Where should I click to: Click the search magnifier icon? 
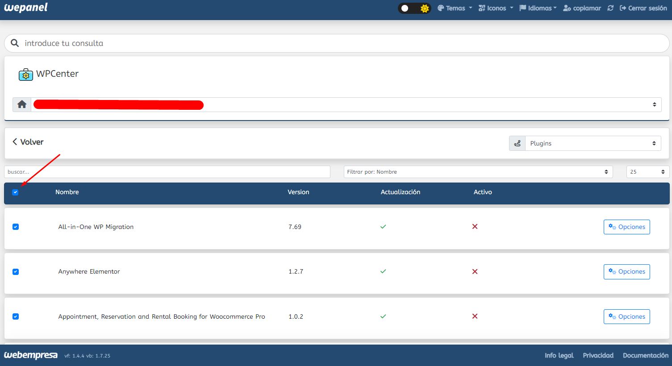click(x=15, y=43)
